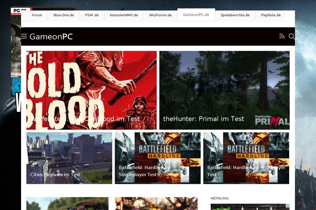
Task: Open Battlefield: Hardline Multiplayer Test article
Action: 246,158
